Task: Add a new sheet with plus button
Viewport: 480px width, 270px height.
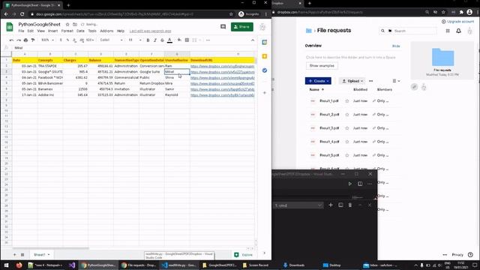Action: tap(14, 255)
